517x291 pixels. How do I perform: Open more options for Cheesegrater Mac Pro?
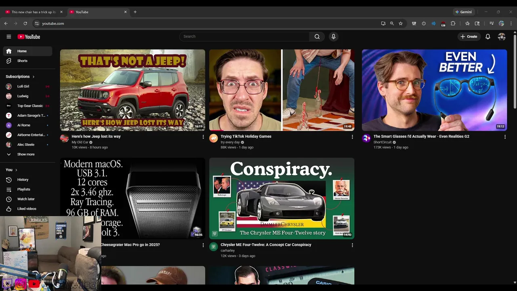coord(203,245)
